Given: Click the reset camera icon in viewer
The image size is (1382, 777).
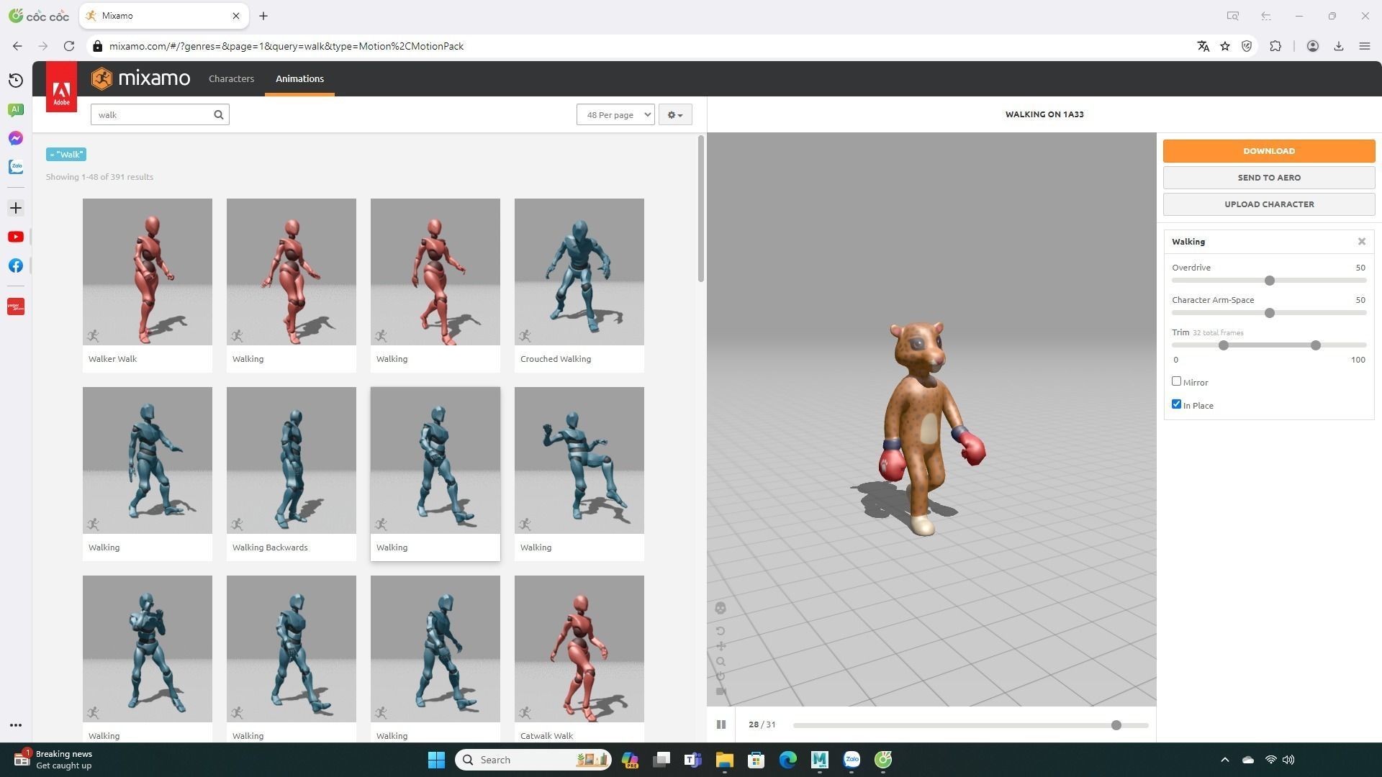Looking at the screenshot, I should (721, 676).
